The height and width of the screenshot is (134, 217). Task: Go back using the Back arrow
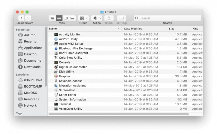(x=21, y=18)
